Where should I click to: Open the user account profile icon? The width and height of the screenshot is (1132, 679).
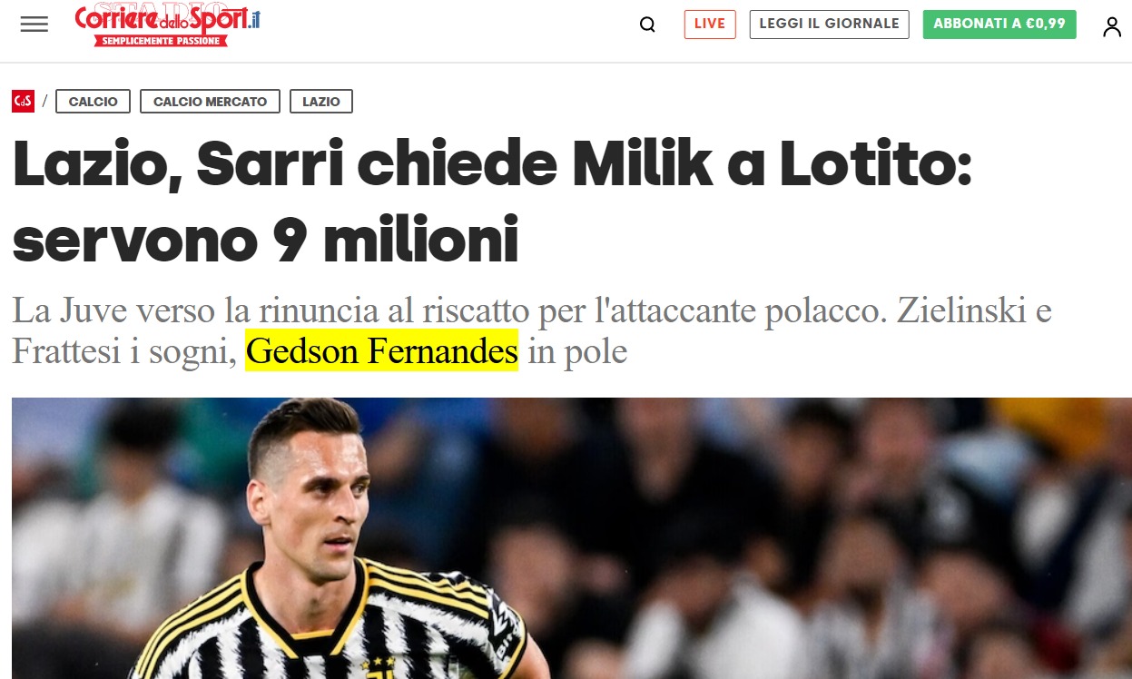click(1112, 26)
